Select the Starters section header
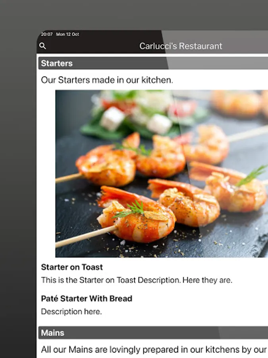268x358 pixels. click(x=153, y=63)
